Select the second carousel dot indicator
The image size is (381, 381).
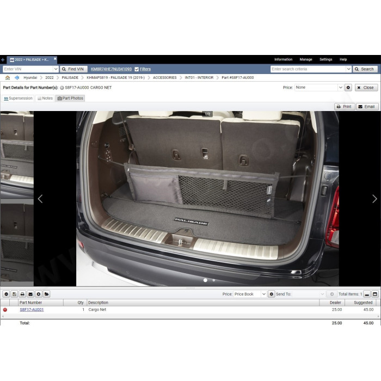pos(214,280)
